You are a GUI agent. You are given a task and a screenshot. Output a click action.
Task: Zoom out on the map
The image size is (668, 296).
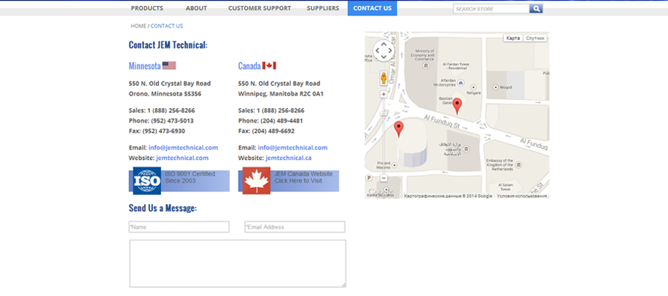click(x=383, y=178)
